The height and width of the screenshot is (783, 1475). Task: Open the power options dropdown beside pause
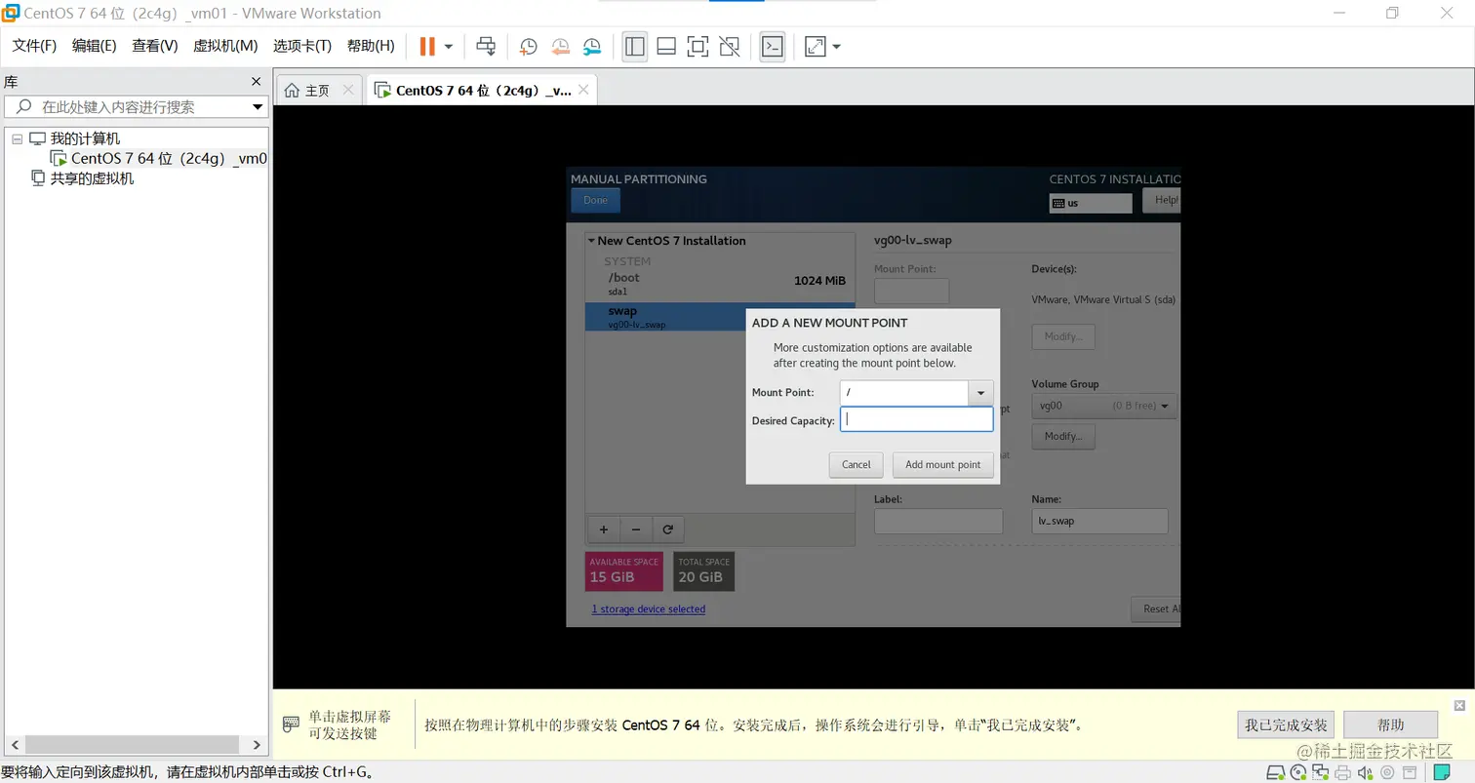[449, 46]
